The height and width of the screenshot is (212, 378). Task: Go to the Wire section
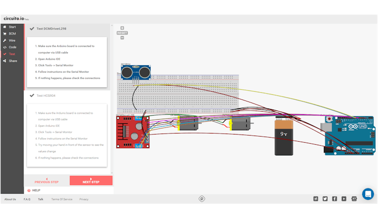click(12, 40)
